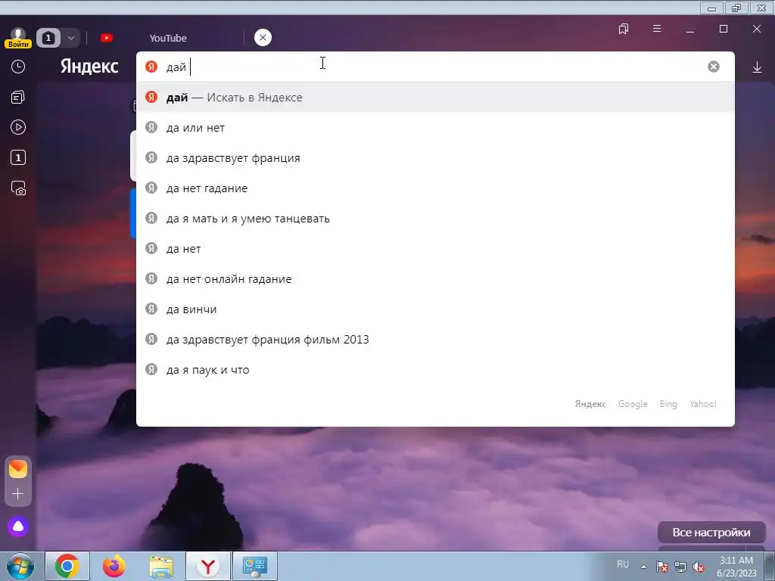Viewport: 775px width, 581px height.
Task: Close the current tab with X
Action: (x=263, y=38)
